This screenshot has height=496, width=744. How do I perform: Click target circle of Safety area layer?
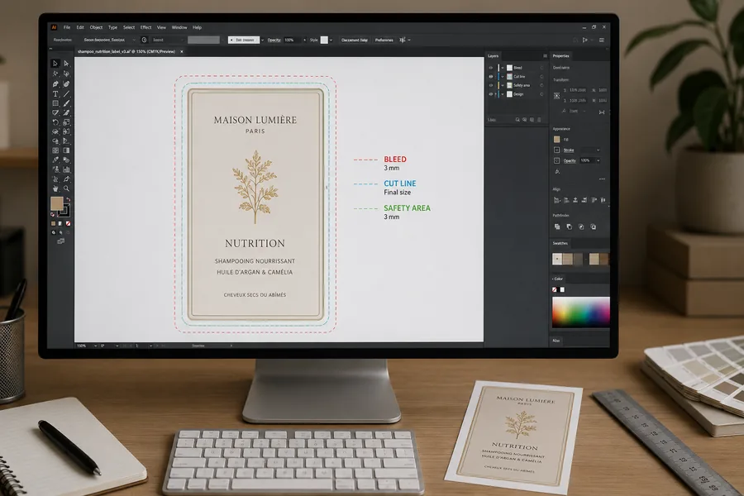tap(541, 85)
